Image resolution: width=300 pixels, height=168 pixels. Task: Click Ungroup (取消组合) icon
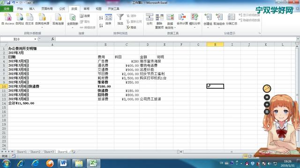[219, 17]
